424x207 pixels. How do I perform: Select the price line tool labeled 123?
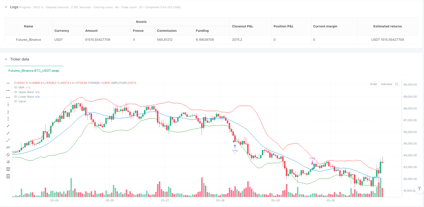(8, 148)
